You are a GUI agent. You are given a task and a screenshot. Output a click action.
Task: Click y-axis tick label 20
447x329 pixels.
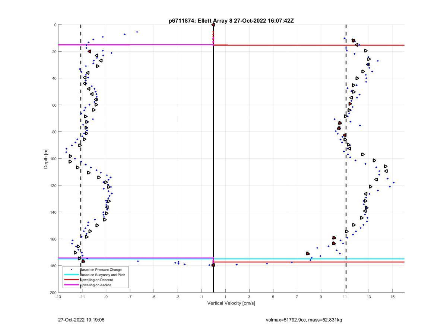click(x=54, y=52)
